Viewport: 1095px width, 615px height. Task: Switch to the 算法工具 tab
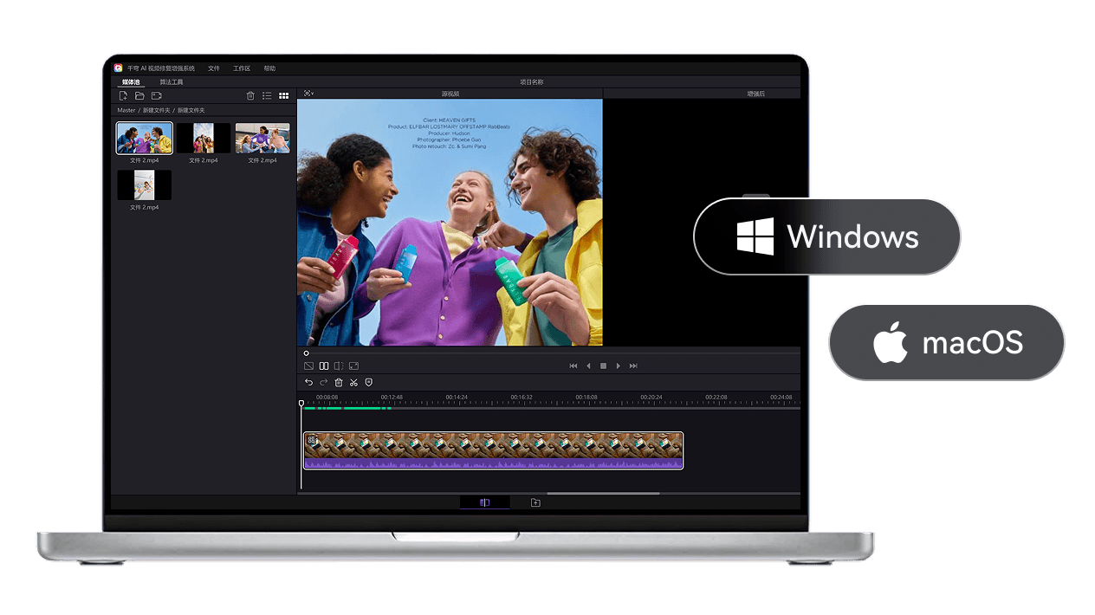172,82
